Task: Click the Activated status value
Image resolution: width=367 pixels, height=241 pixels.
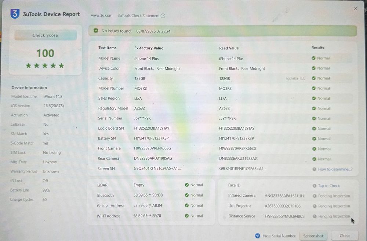Action: click(x=51, y=115)
